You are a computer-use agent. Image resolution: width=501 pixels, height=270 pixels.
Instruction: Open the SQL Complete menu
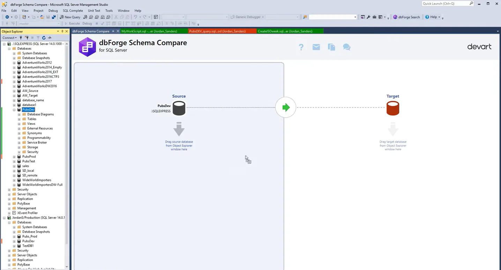pyautogui.click(x=73, y=11)
